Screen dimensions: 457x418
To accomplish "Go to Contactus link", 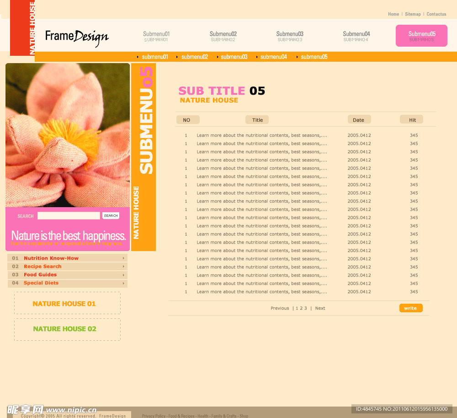I will pos(436,14).
